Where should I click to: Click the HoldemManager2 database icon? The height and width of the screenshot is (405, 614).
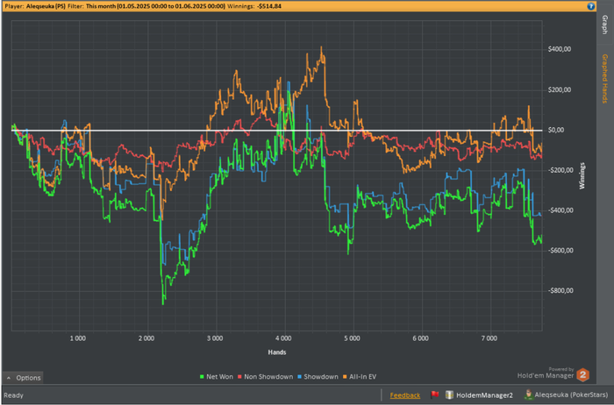(x=450, y=395)
